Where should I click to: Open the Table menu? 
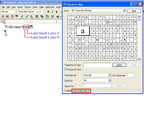(x=41, y=7)
